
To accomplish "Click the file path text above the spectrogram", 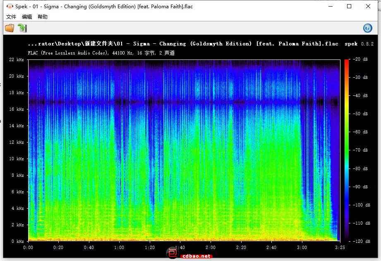I will coord(183,44).
